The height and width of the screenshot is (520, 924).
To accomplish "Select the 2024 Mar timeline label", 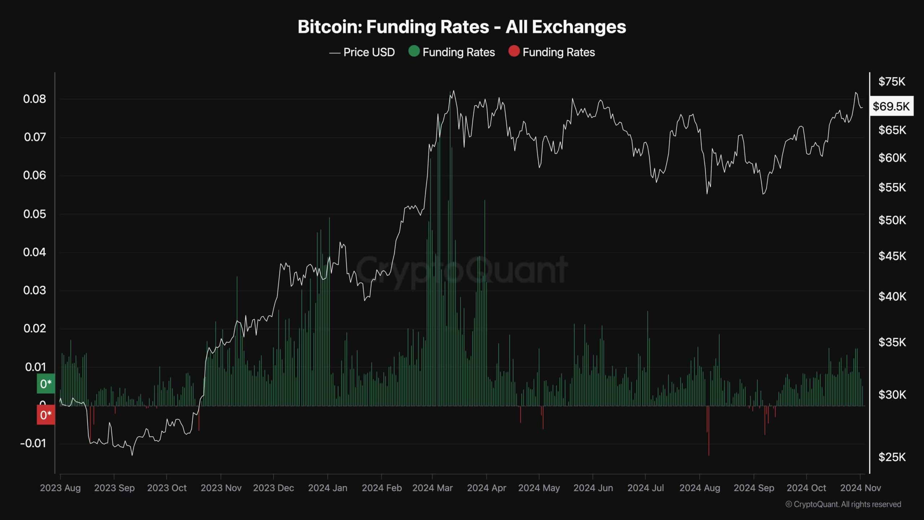I will pos(432,488).
